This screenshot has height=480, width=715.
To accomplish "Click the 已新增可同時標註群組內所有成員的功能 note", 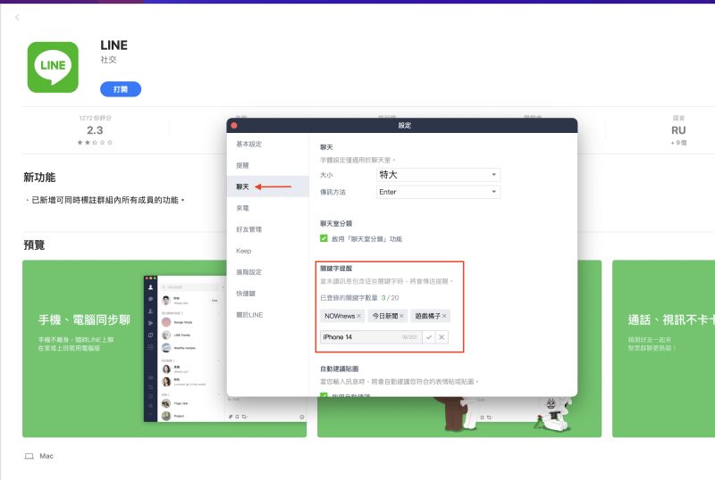I will pos(105,200).
